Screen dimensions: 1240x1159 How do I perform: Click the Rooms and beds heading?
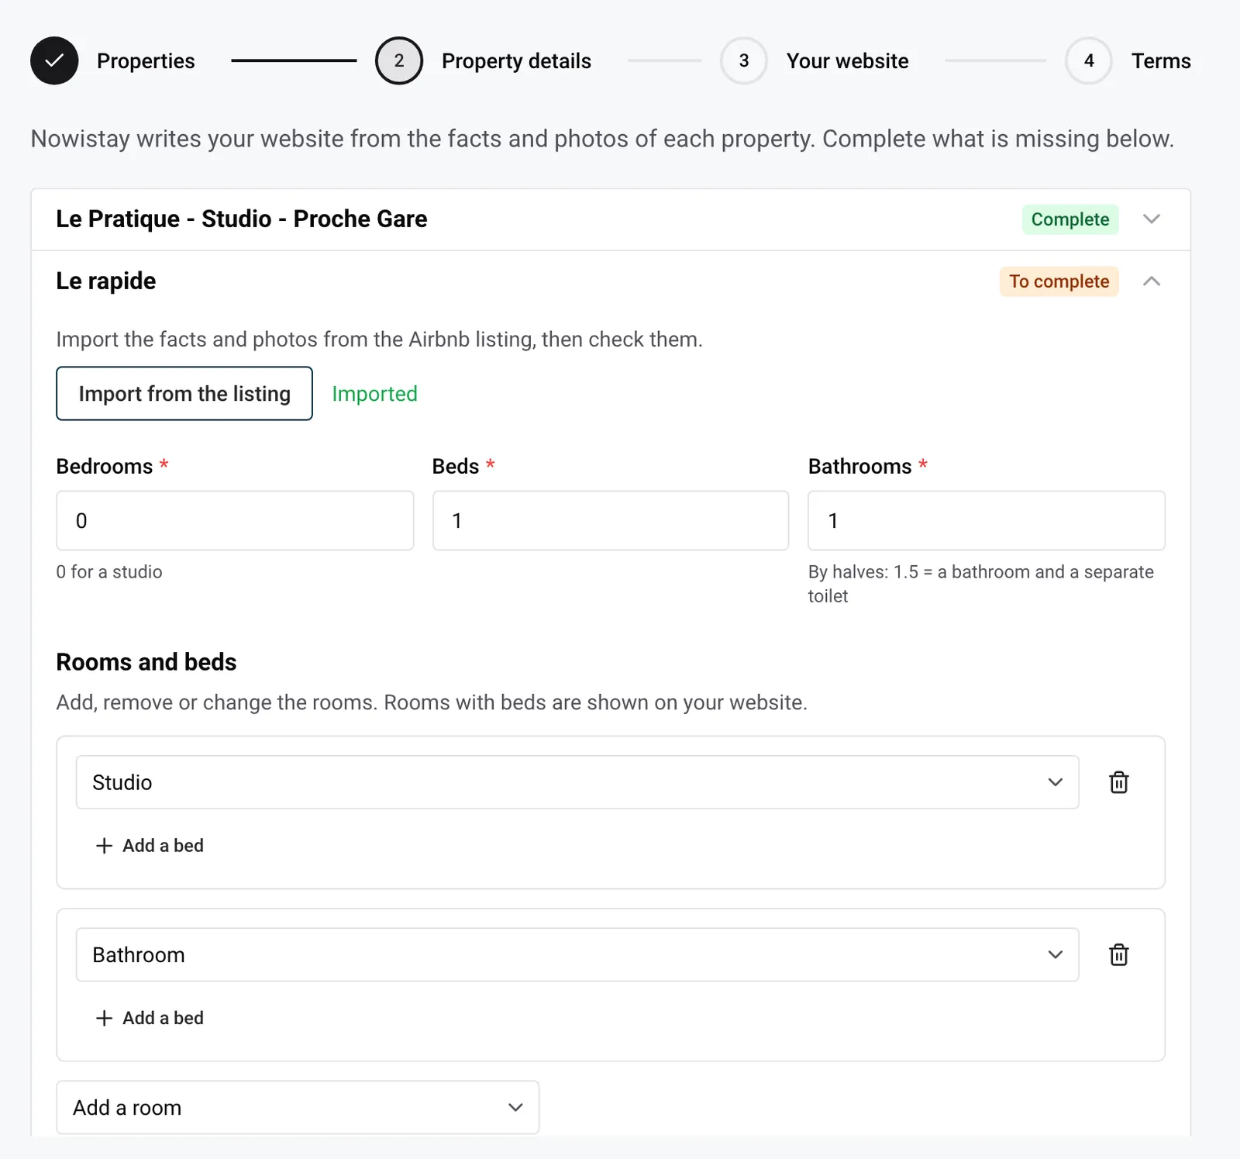pyautogui.click(x=146, y=662)
